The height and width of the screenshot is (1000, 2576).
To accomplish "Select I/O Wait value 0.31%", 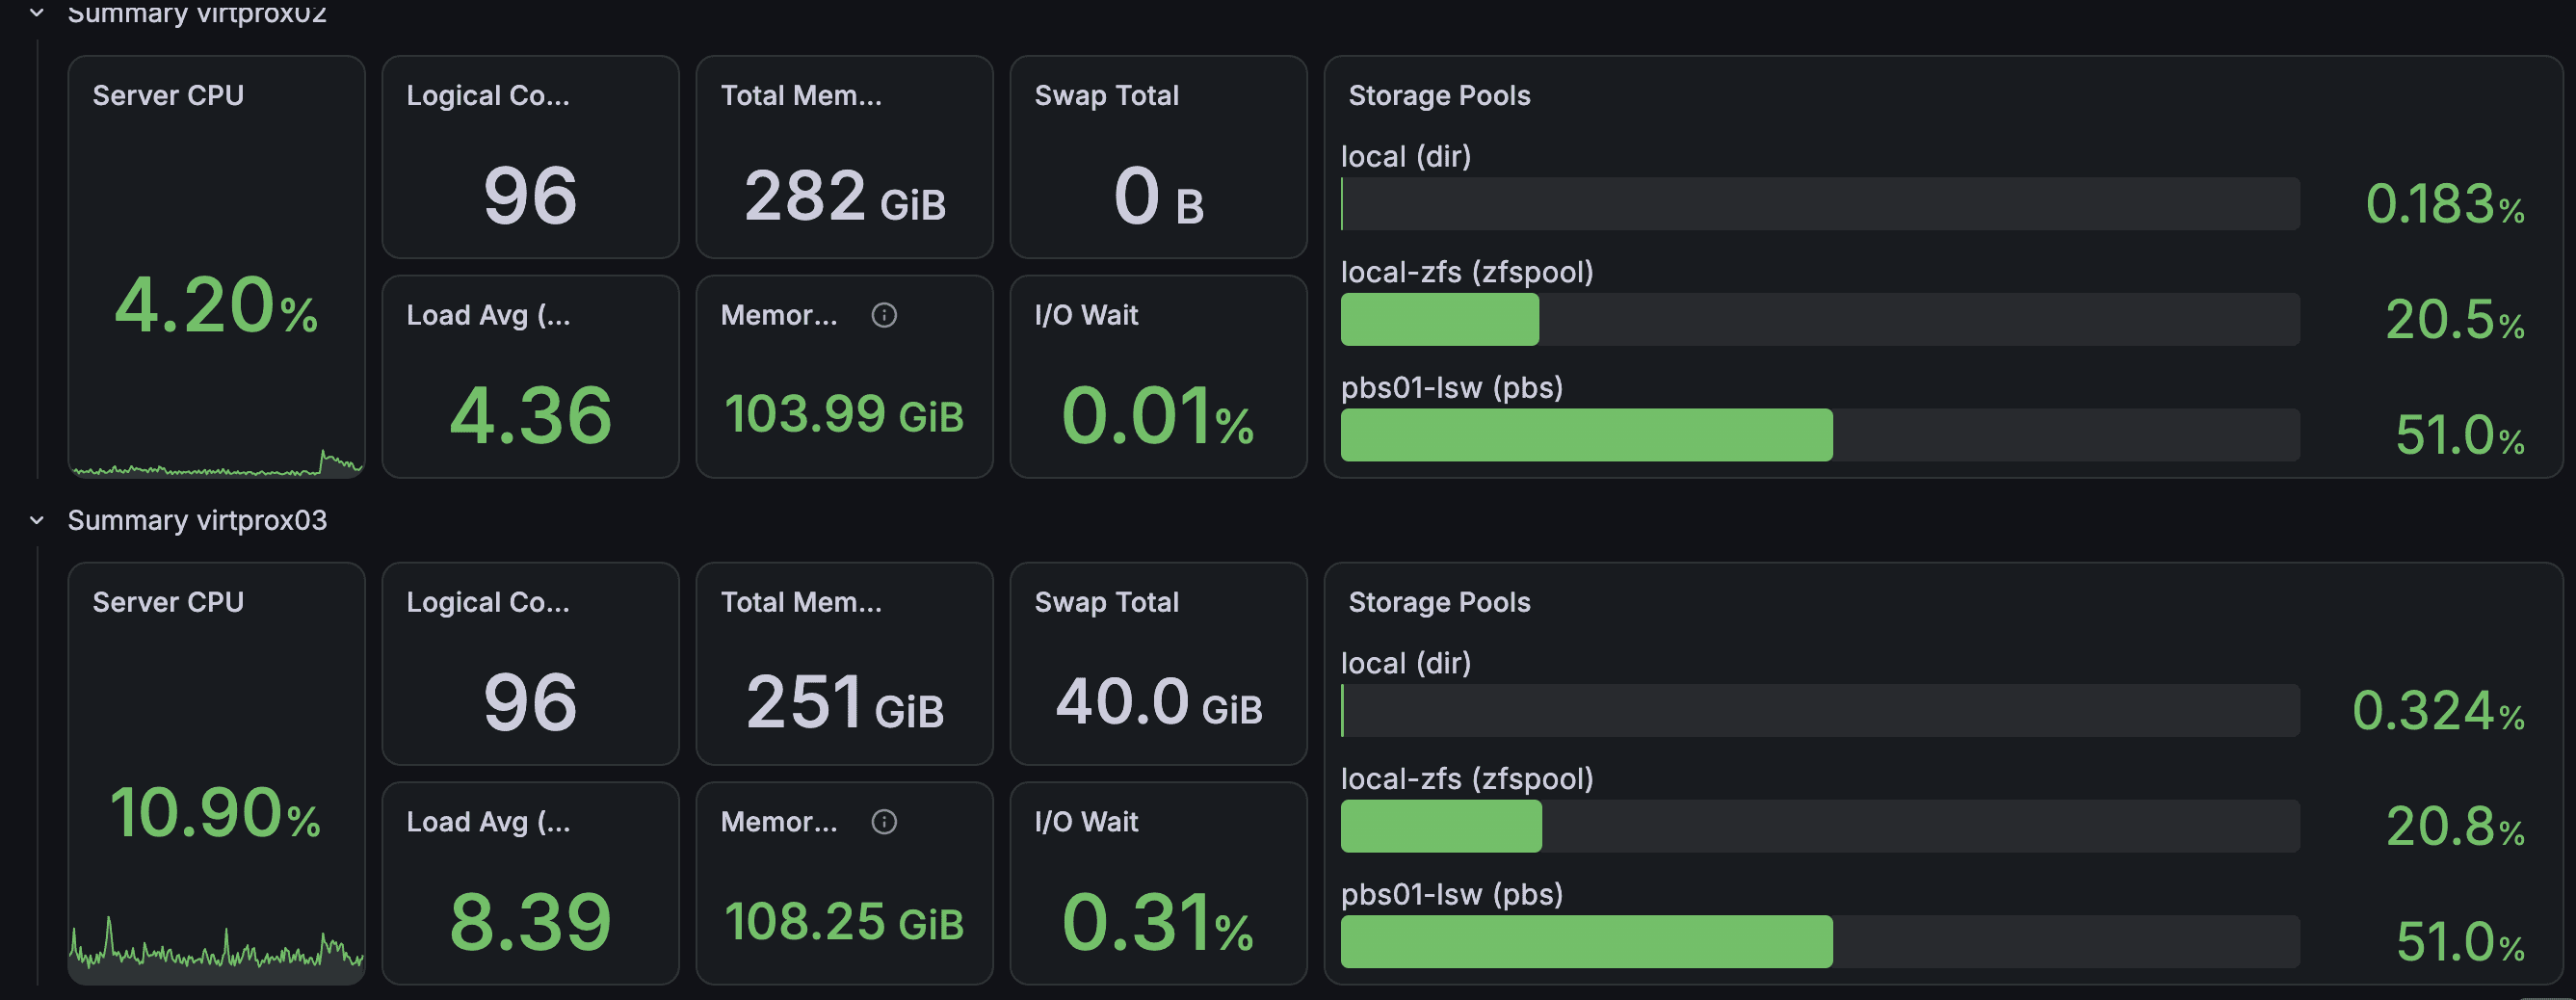I will coord(1158,923).
